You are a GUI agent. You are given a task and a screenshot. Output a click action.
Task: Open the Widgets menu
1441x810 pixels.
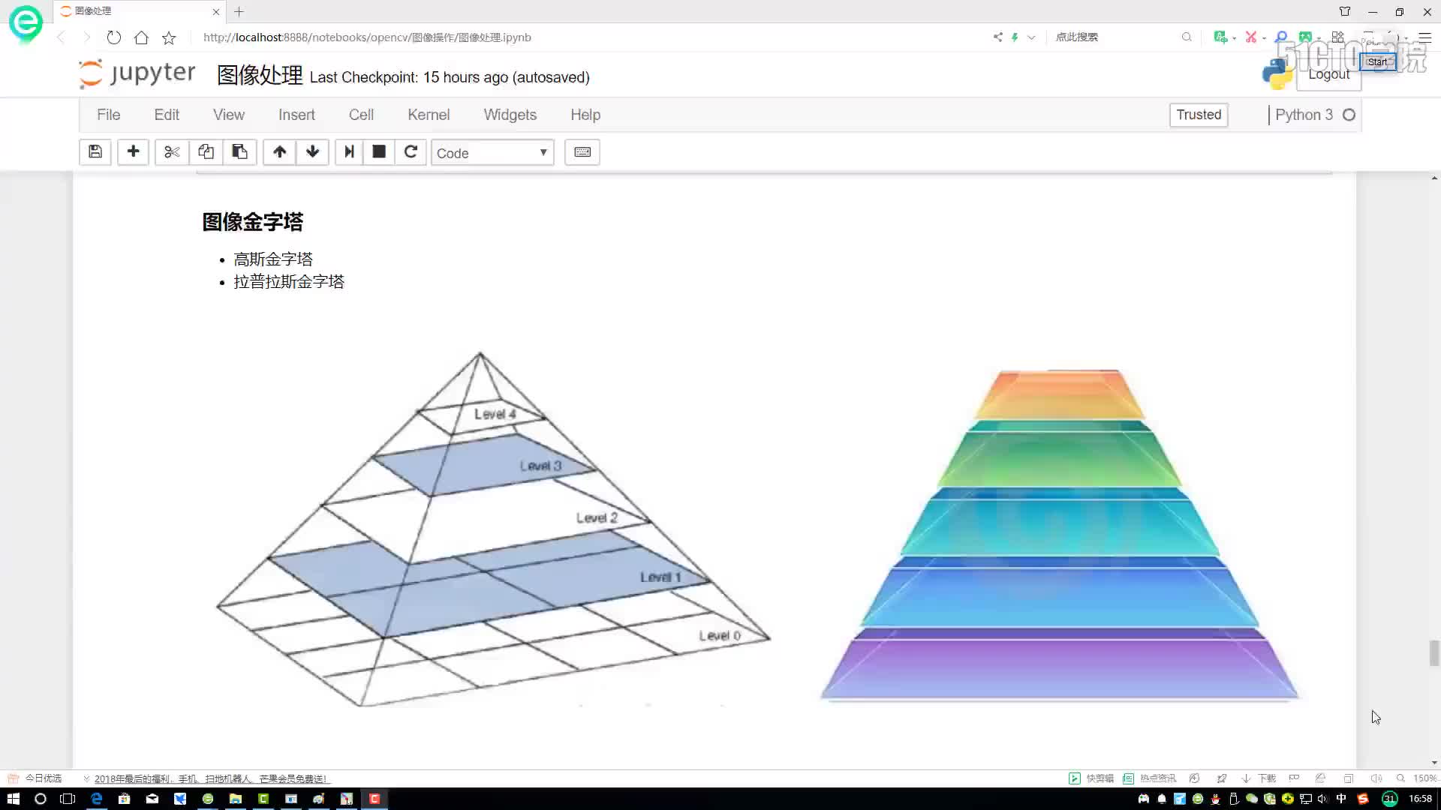coord(510,115)
